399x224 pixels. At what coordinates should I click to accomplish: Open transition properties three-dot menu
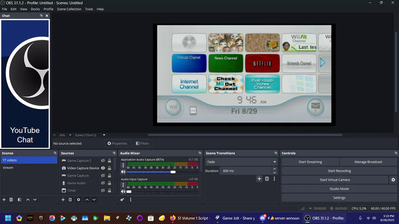[x=274, y=179]
